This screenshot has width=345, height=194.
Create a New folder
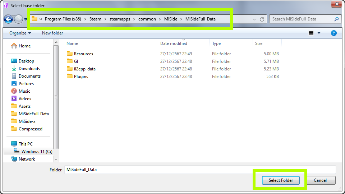pos(52,33)
